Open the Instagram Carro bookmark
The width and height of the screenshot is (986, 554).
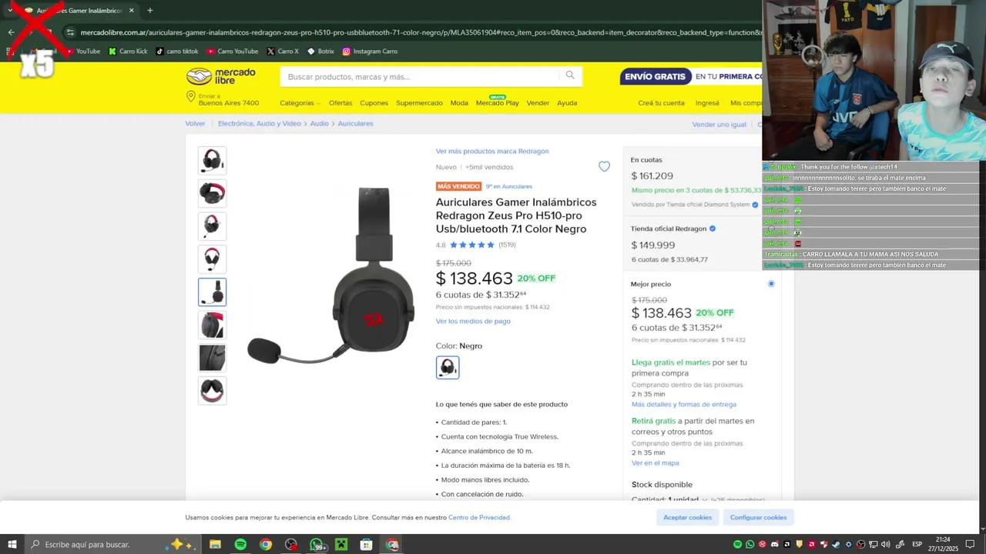coord(370,52)
